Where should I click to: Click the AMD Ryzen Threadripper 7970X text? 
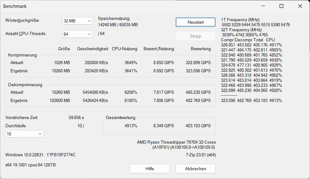tap(176, 142)
